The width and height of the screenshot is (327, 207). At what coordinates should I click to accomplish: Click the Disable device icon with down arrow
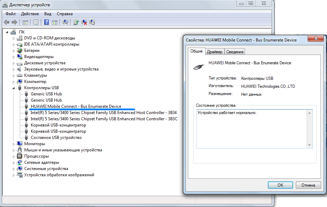(x=92, y=22)
